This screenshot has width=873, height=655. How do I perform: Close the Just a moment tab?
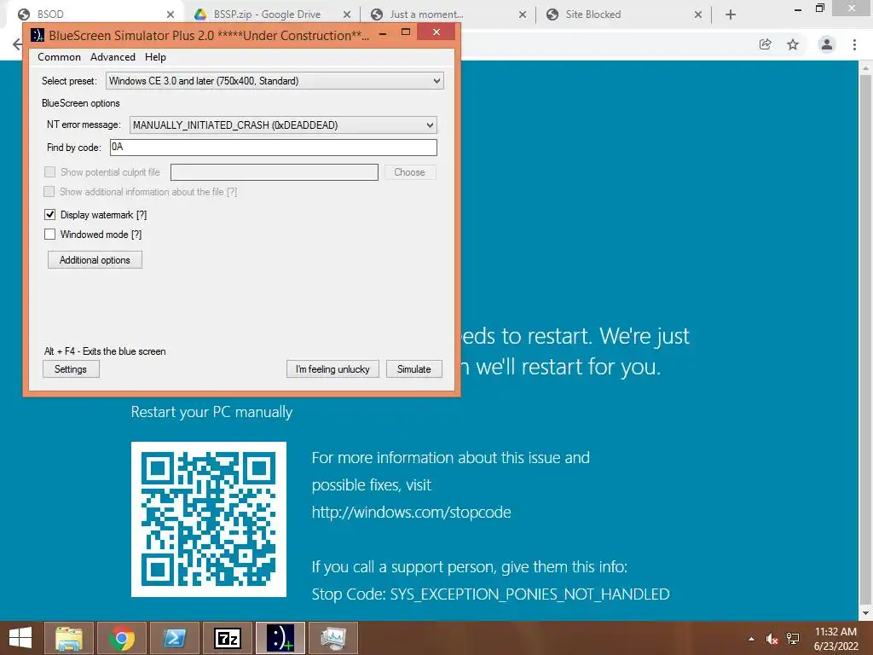point(523,14)
